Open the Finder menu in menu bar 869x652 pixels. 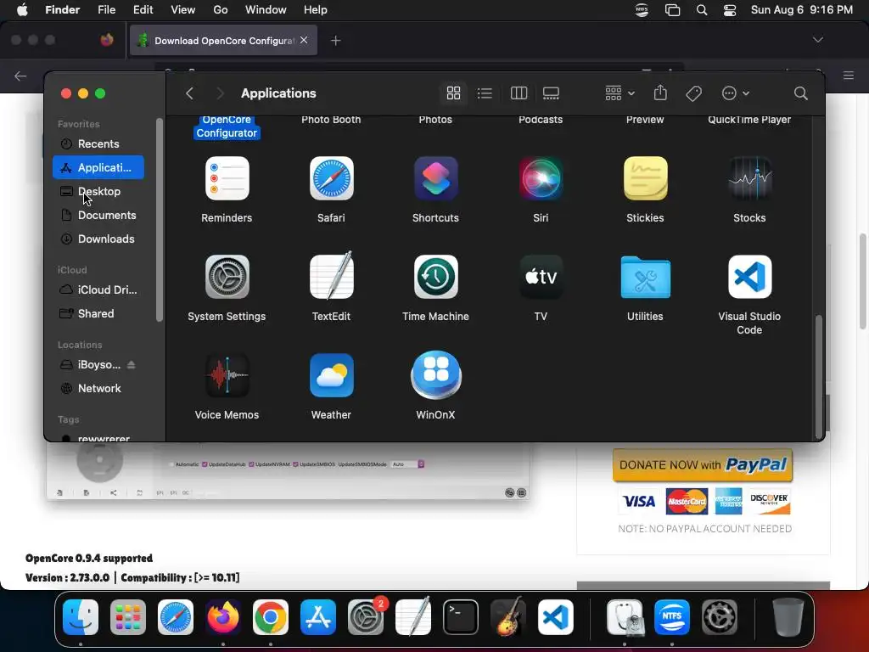point(62,9)
